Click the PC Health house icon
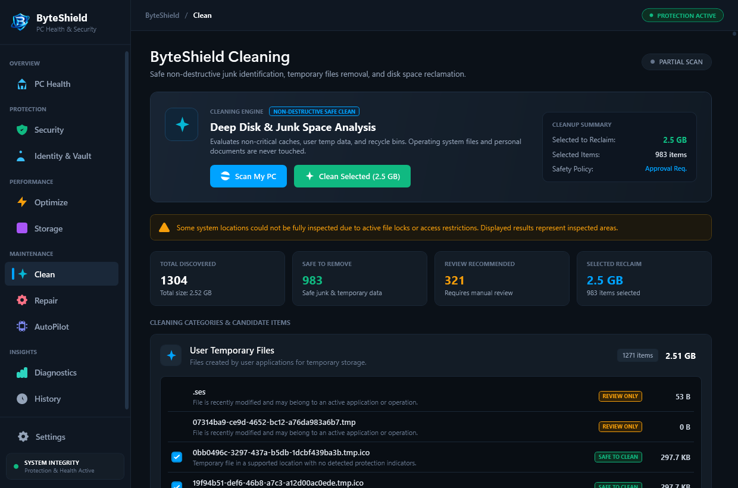The image size is (738, 488). pyautogui.click(x=22, y=84)
